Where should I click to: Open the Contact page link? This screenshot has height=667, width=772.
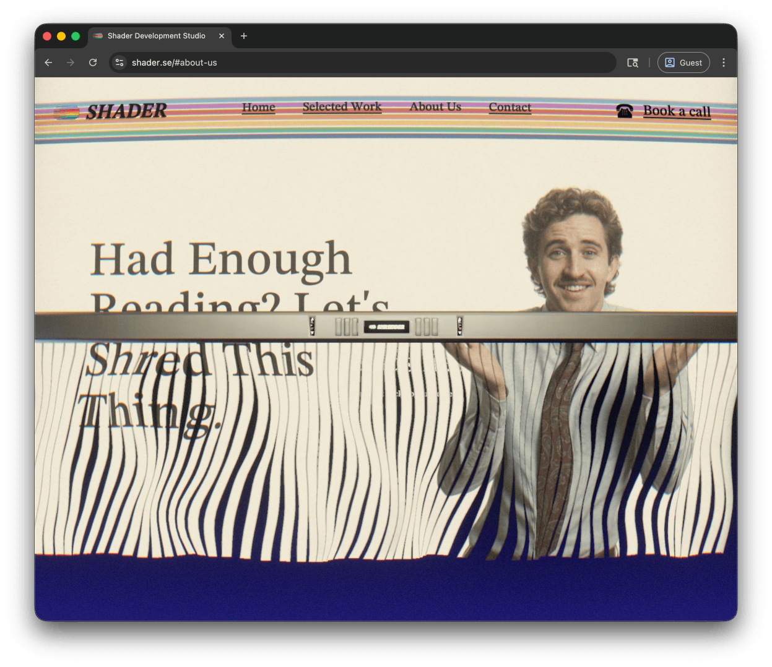coord(510,108)
